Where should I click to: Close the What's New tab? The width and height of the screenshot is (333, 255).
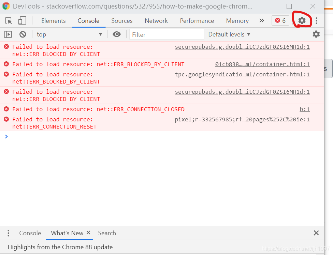[x=88, y=232]
